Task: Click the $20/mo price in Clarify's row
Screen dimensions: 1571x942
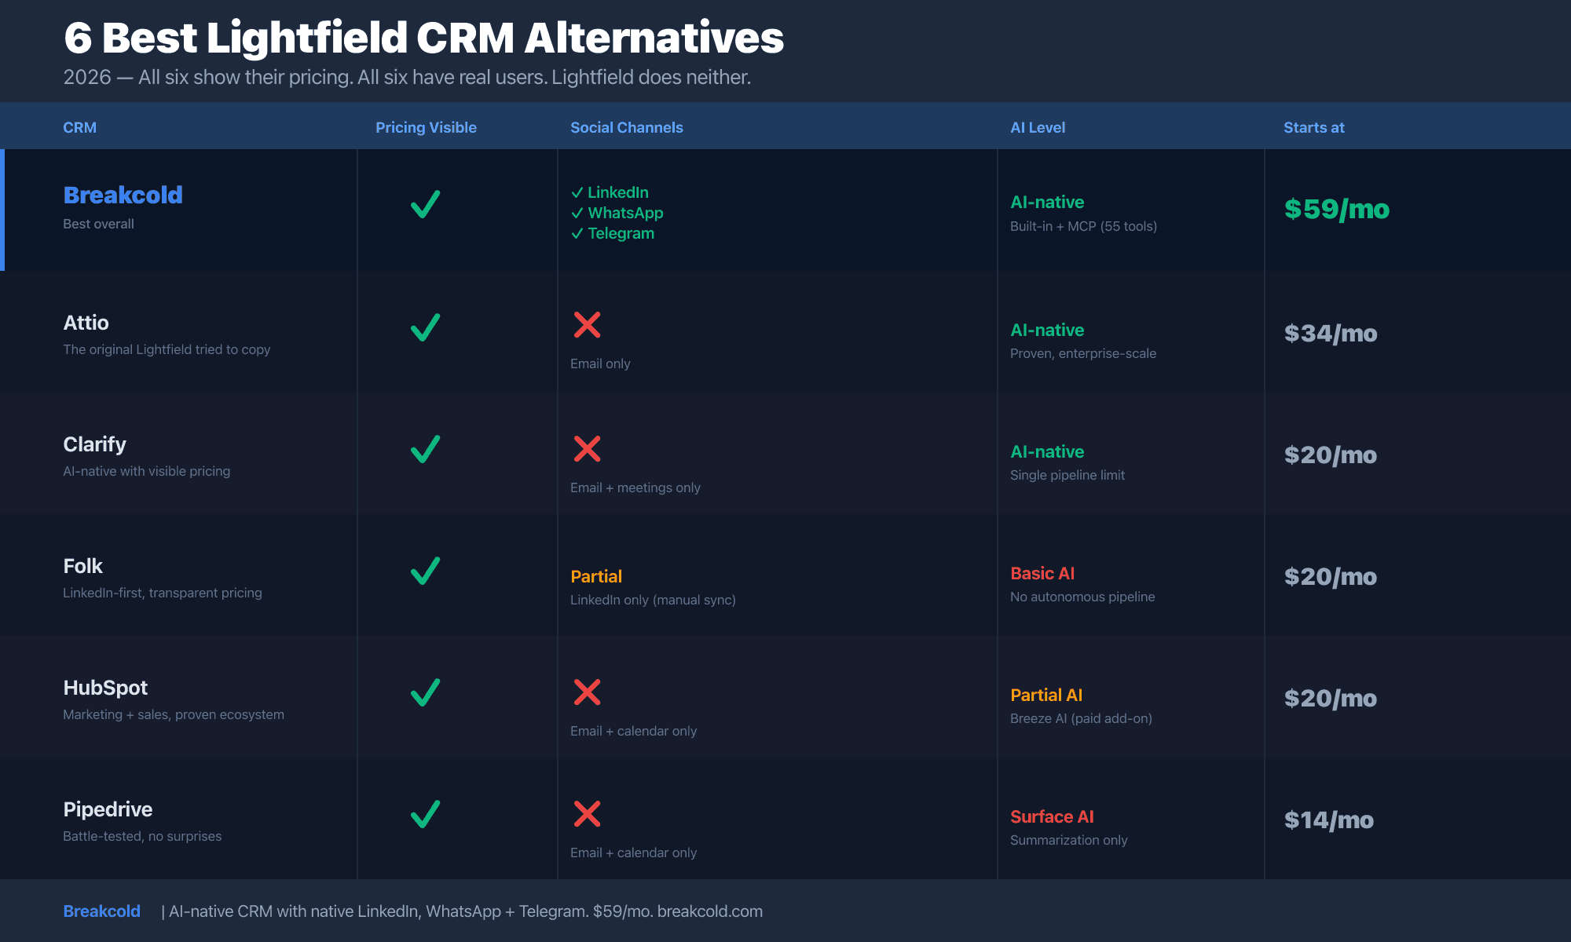Action: (x=1331, y=455)
